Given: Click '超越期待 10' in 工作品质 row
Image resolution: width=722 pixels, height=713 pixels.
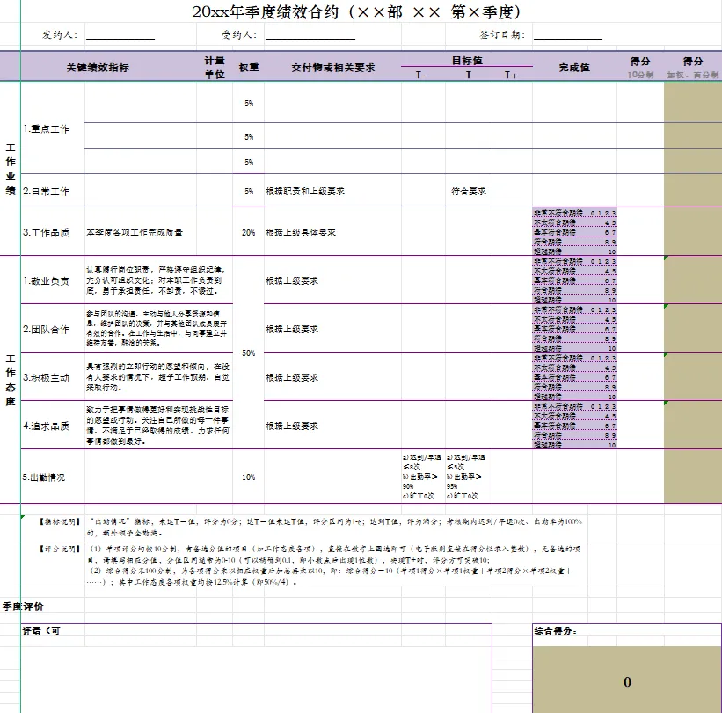Looking at the screenshot, I should point(574,251).
